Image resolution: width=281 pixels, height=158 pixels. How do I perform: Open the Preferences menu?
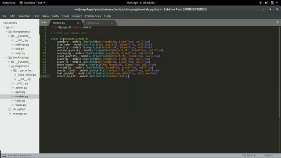(93, 16)
